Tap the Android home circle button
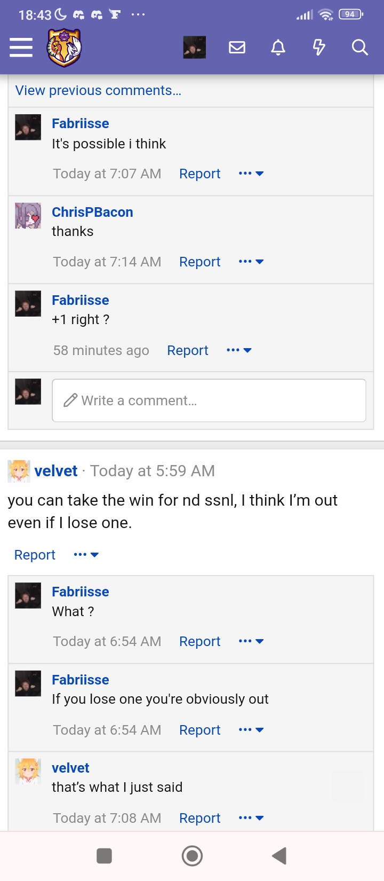The width and height of the screenshot is (384, 881). [192, 856]
